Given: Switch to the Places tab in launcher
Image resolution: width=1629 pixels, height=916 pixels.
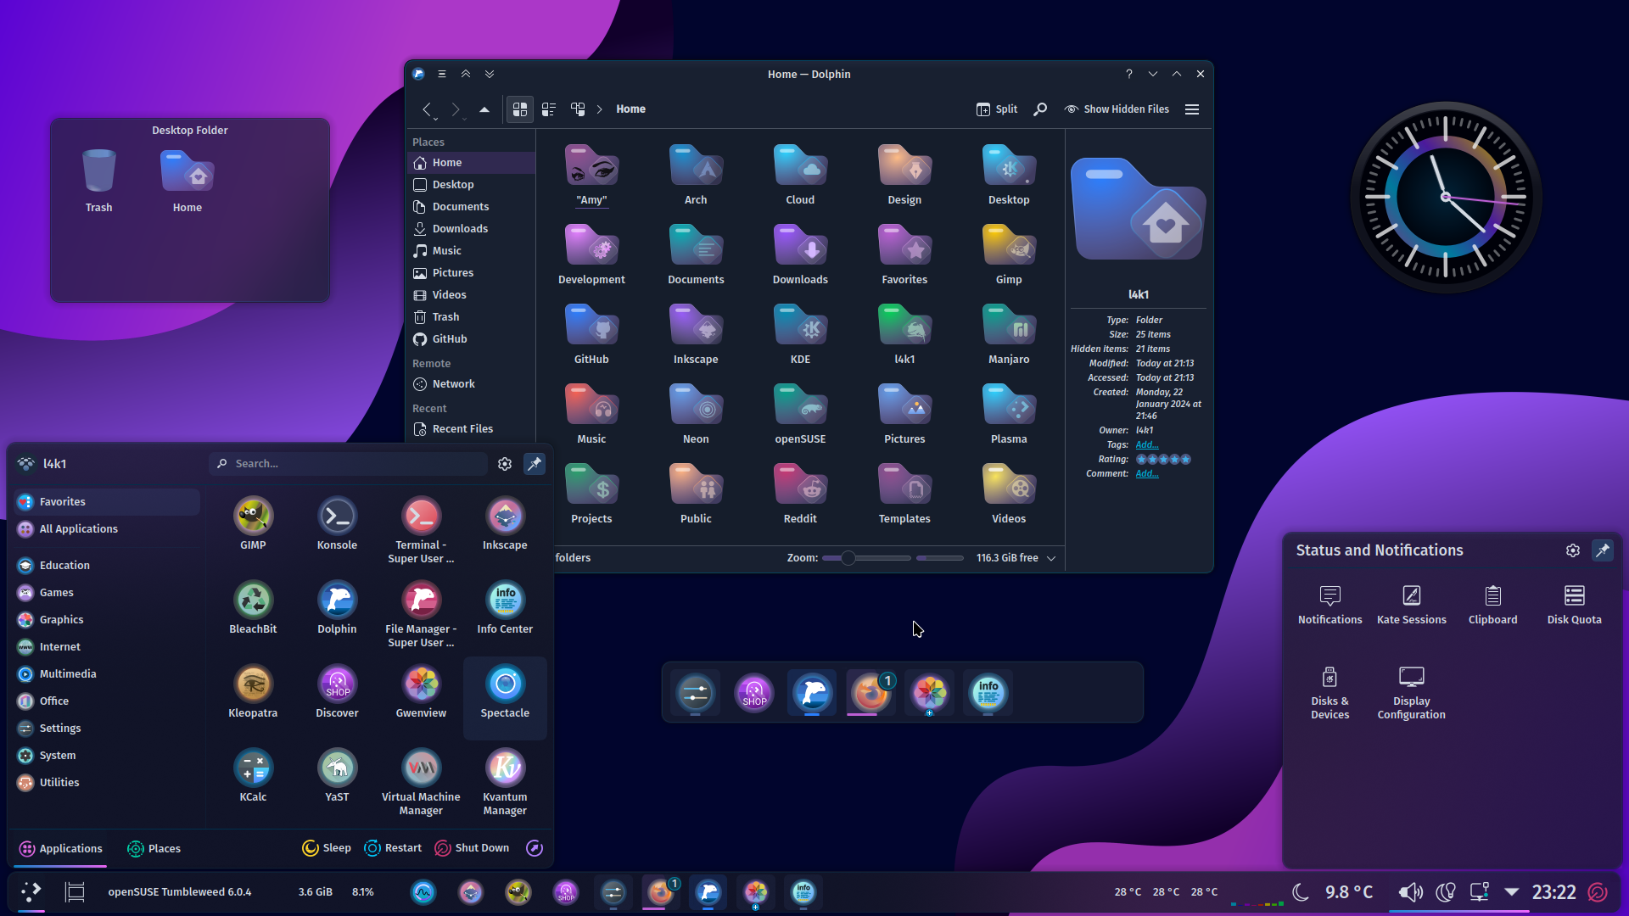Looking at the screenshot, I should [154, 849].
